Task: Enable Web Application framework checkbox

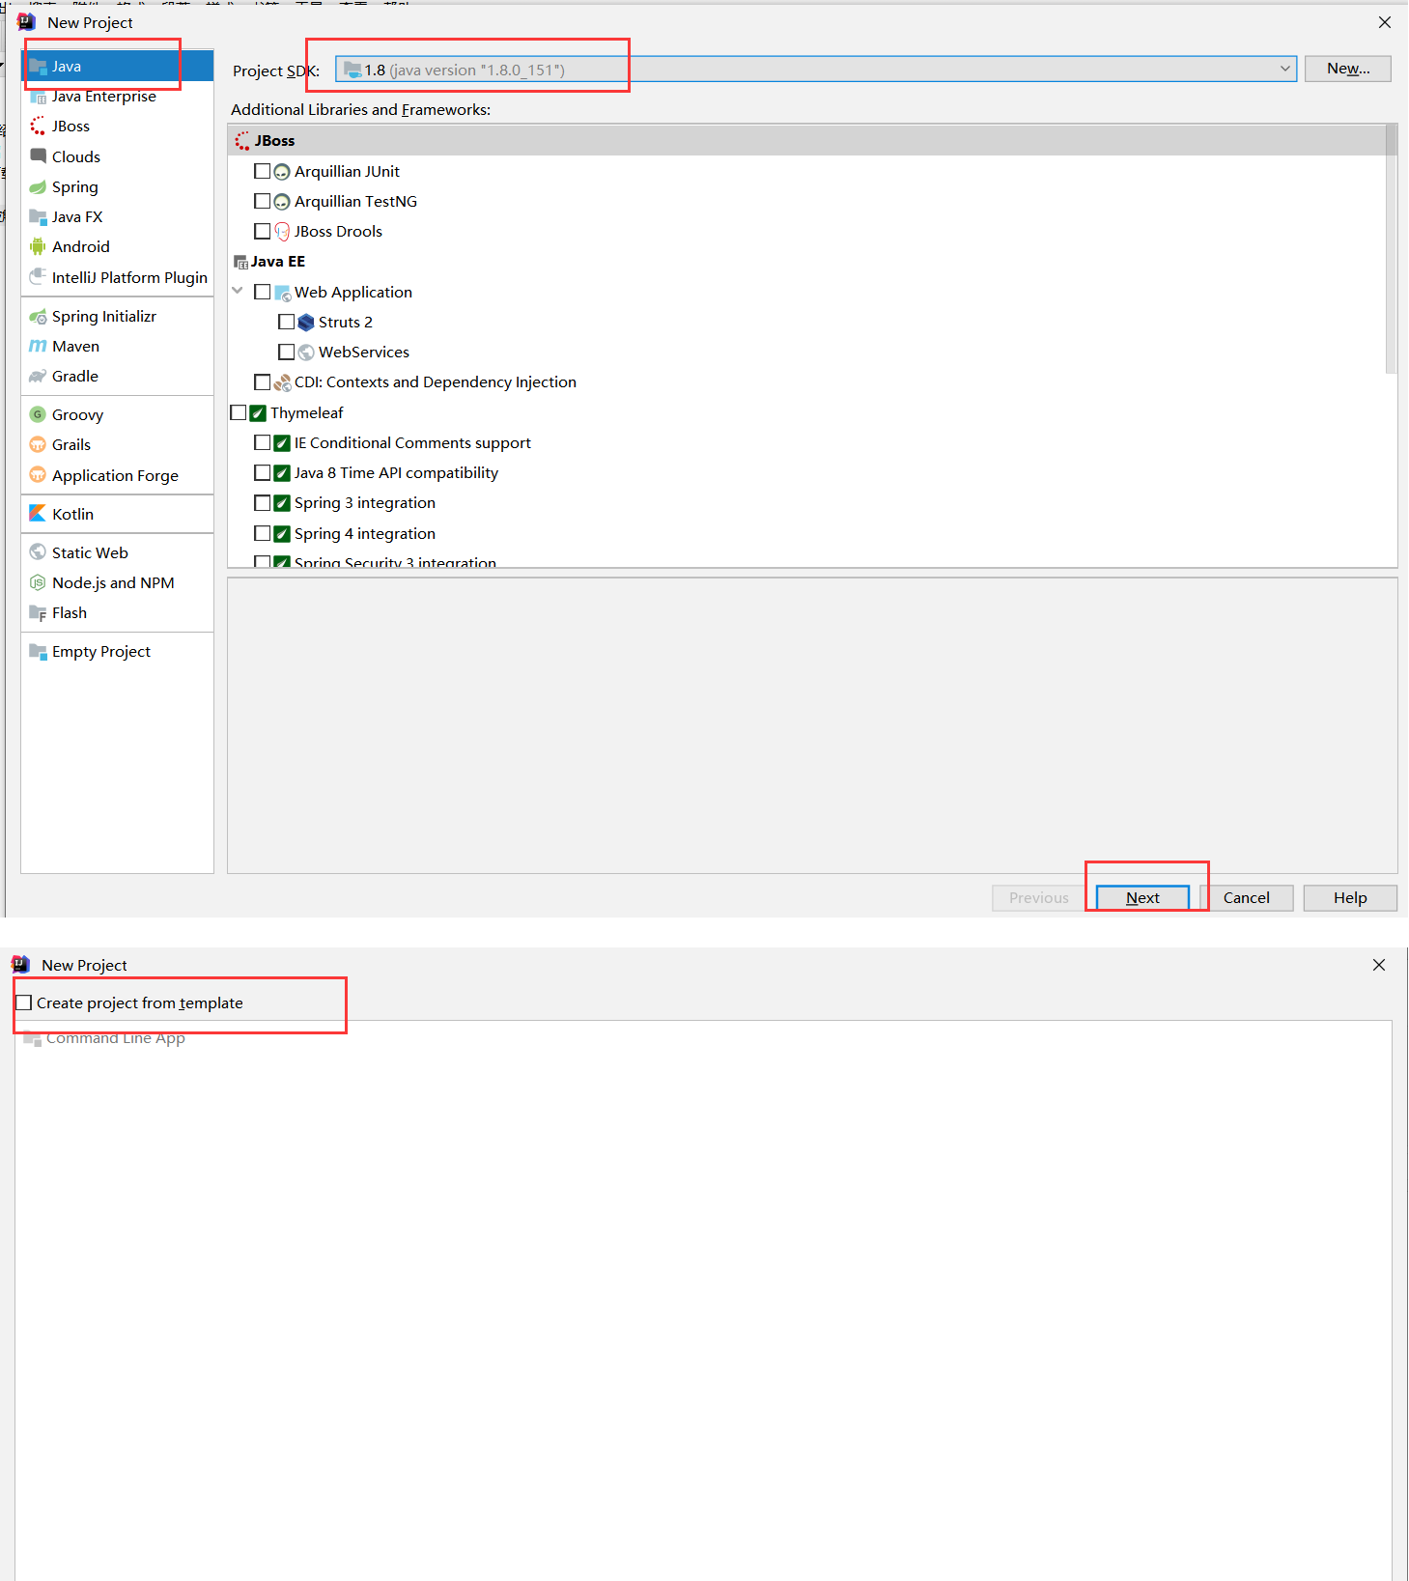Action: point(262,292)
